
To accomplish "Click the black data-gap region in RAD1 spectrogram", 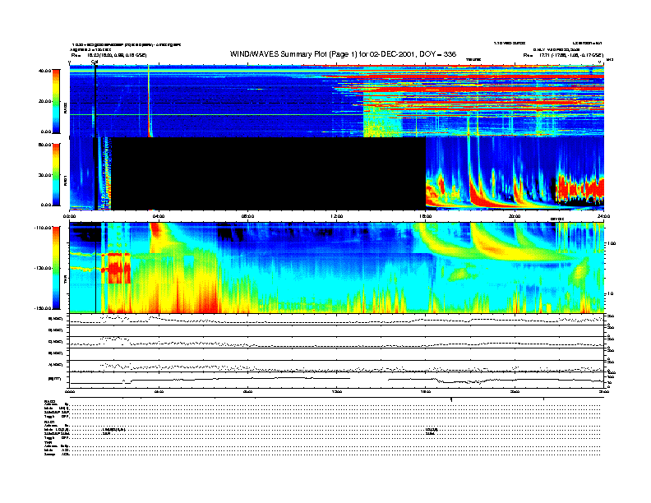I will (268, 173).
